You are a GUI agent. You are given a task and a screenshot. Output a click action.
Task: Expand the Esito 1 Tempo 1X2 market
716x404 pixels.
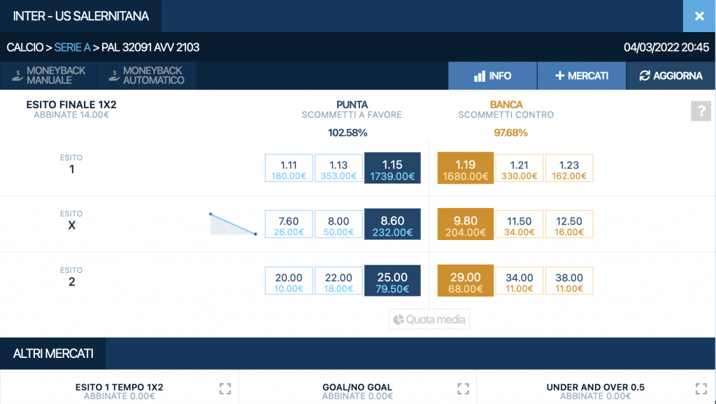tap(225, 389)
